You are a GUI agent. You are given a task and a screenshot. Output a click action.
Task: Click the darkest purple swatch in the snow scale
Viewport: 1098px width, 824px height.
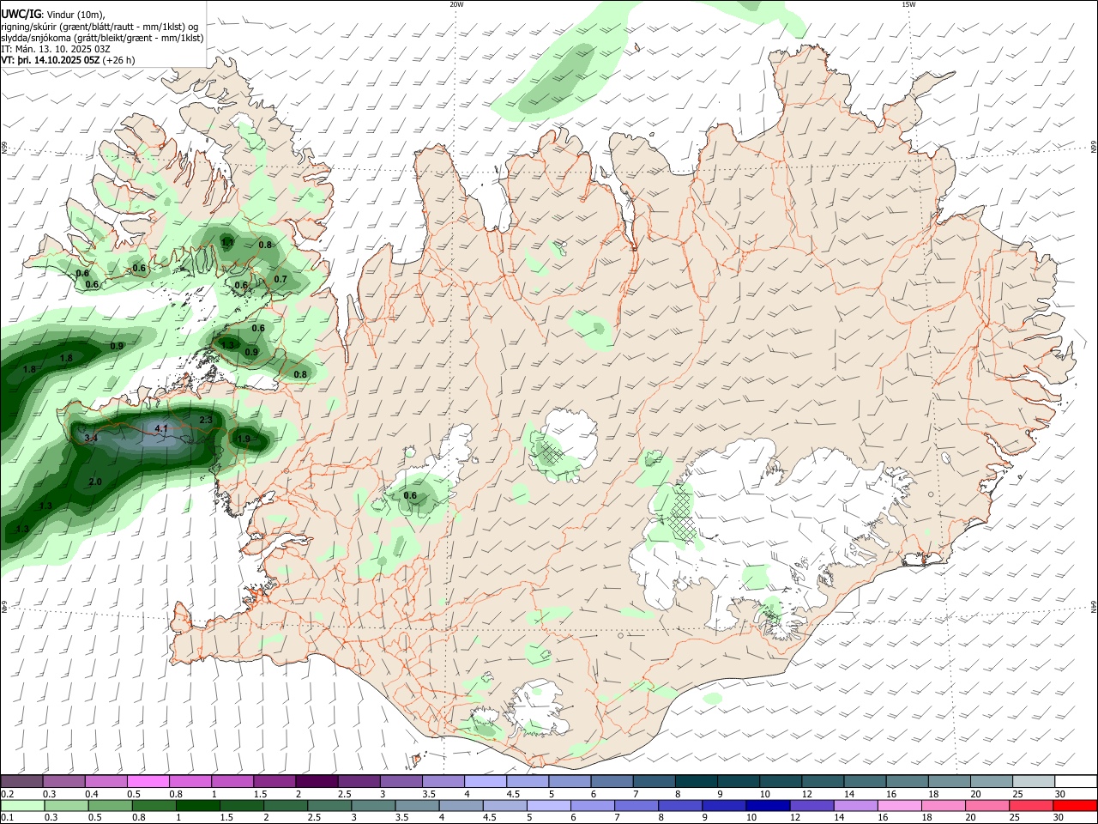(316, 781)
